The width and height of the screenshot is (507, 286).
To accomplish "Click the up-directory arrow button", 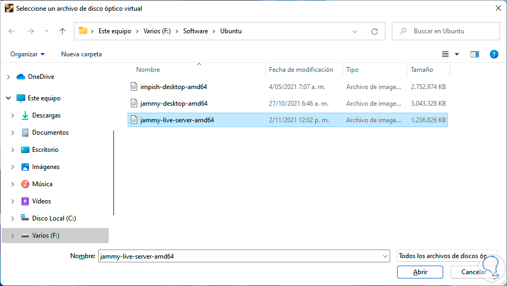I will tap(62, 31).
